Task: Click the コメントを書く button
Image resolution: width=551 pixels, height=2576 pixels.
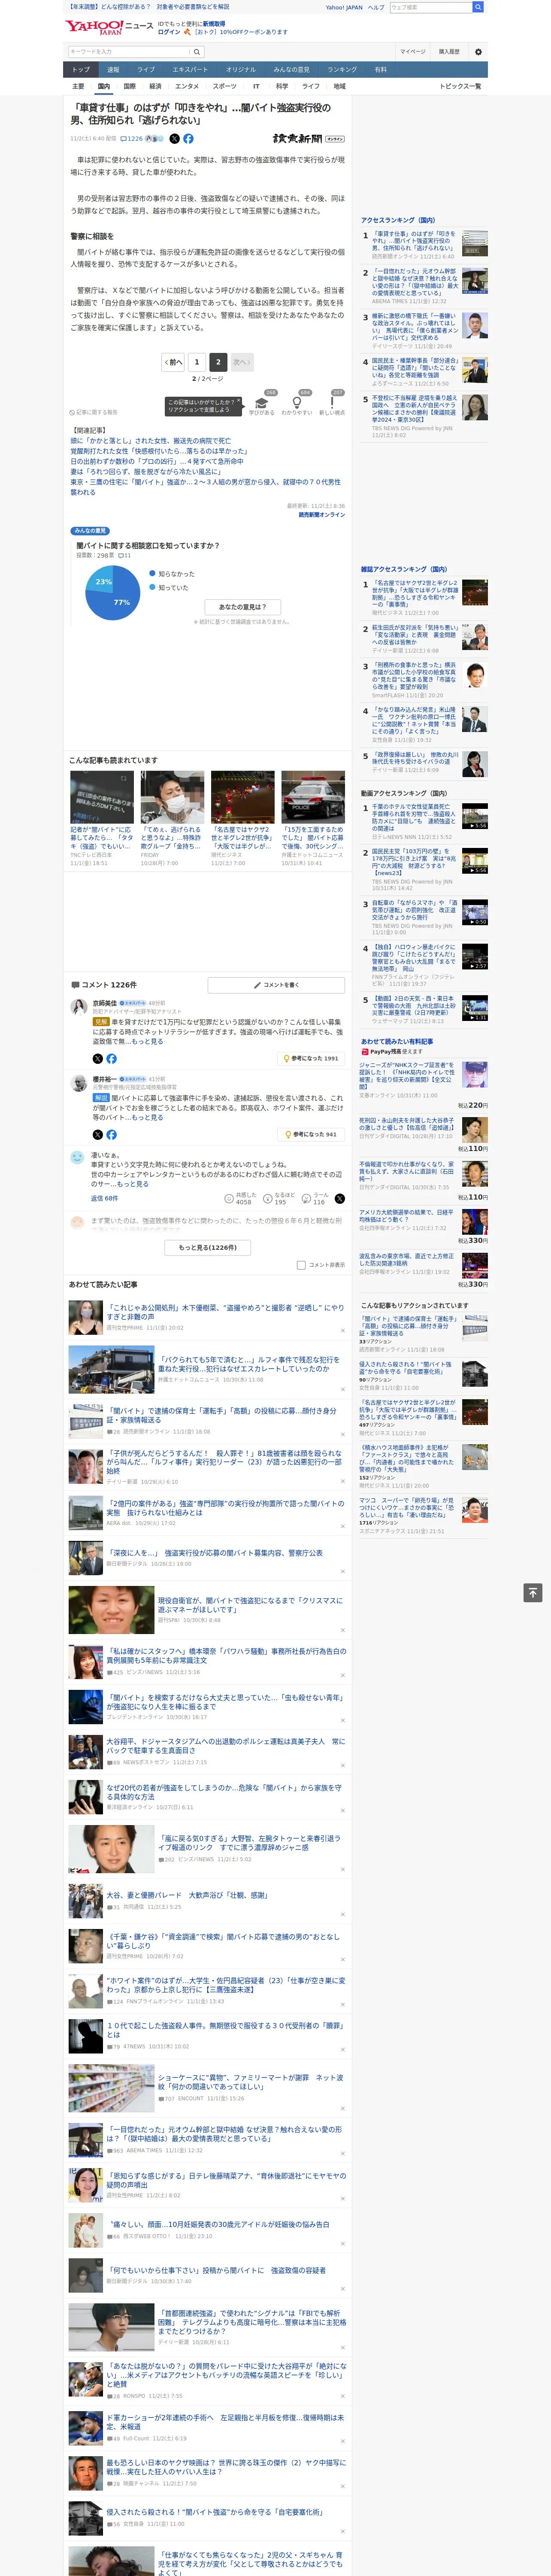Action: point(276,985)
